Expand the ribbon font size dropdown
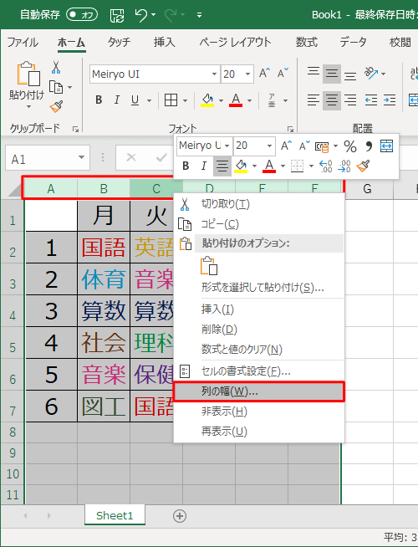418x547 pixels. point(247,74)
